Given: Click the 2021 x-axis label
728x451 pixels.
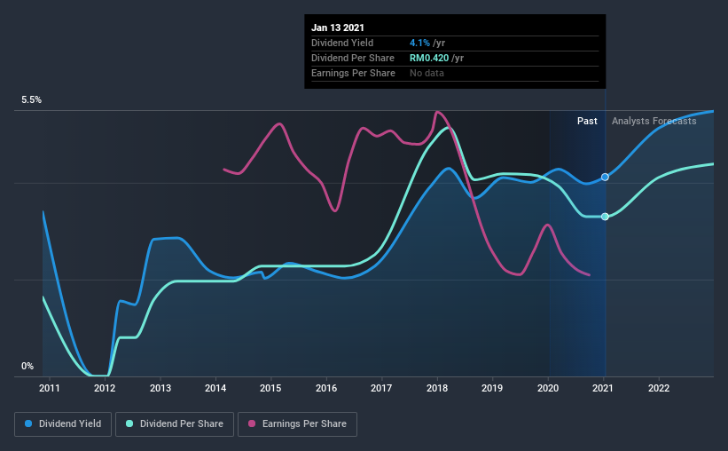Looking at the screenshot, I should click(x=603, y=388).
